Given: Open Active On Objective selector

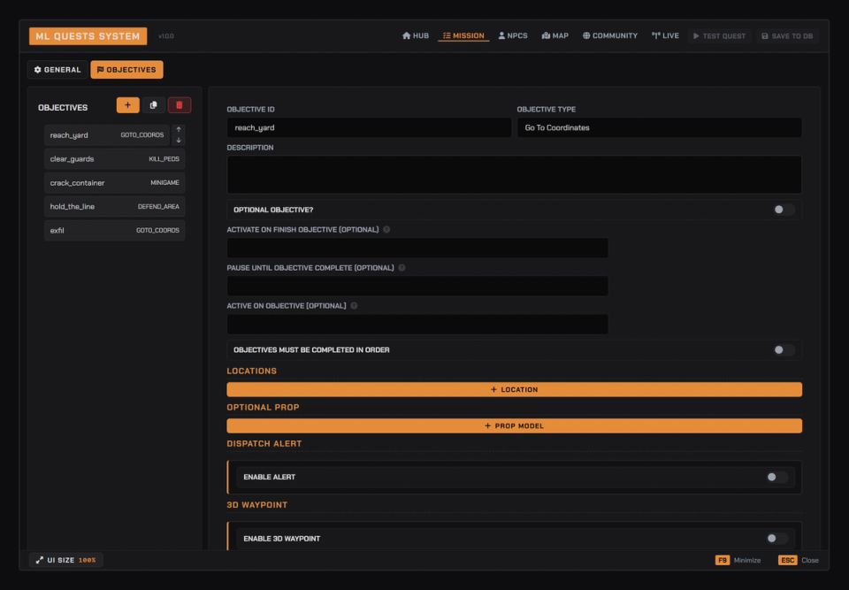Looking at the screenshot, I should pyautogui.click(x=417, y=324).
